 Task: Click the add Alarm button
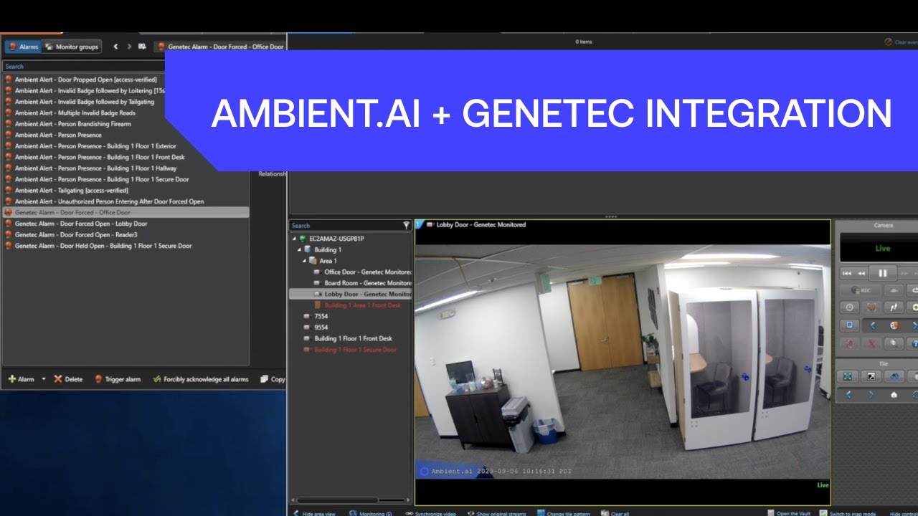pos(22,379)
